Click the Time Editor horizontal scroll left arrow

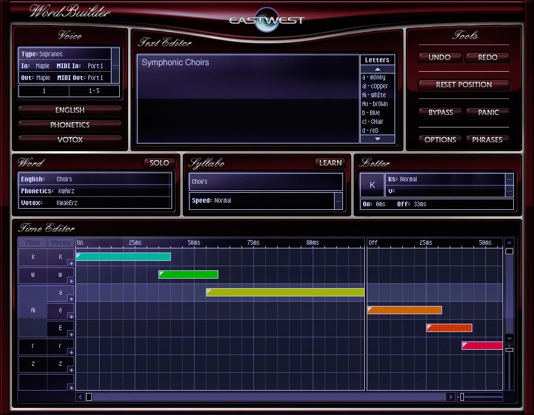tap(80, 397)
